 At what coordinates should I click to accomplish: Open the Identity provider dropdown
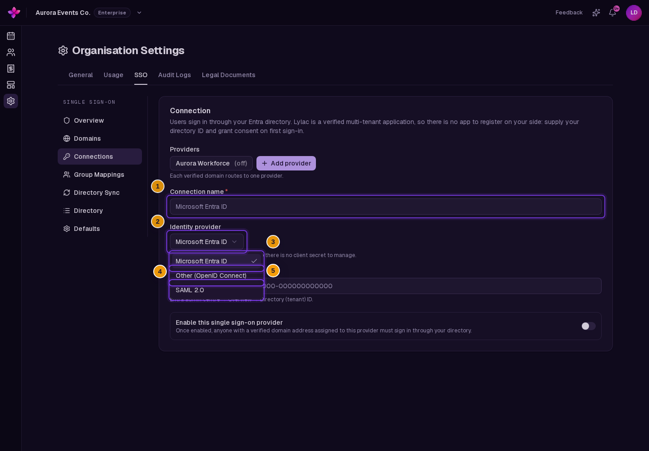pyautogui.click(x=207, y=242)
